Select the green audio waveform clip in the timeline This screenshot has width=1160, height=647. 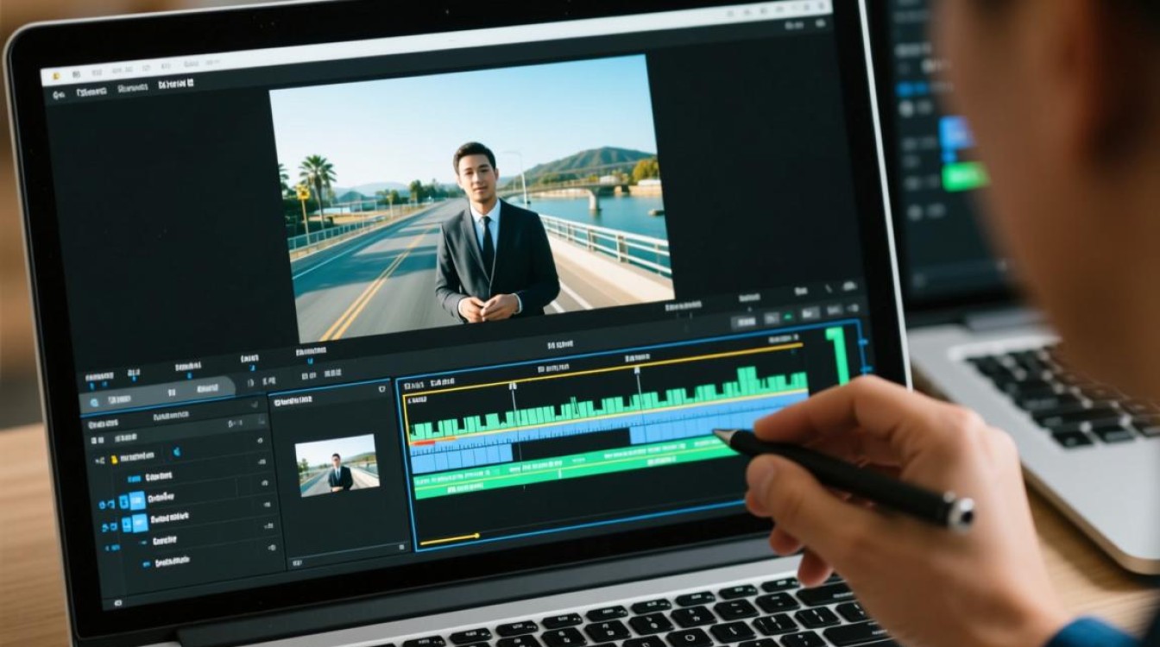(609, 404)
